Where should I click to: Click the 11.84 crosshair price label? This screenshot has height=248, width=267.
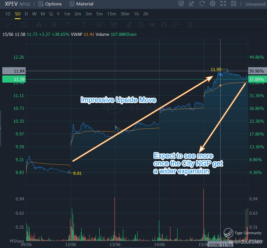tap(14, 71)
